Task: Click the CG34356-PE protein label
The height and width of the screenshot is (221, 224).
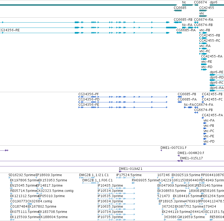Action: (89, 104)
